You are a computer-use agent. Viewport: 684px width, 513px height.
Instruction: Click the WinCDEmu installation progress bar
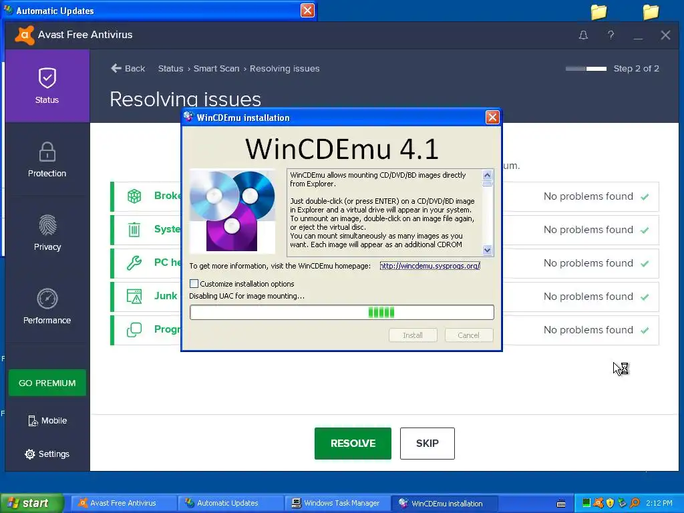[x=341, y=313]
